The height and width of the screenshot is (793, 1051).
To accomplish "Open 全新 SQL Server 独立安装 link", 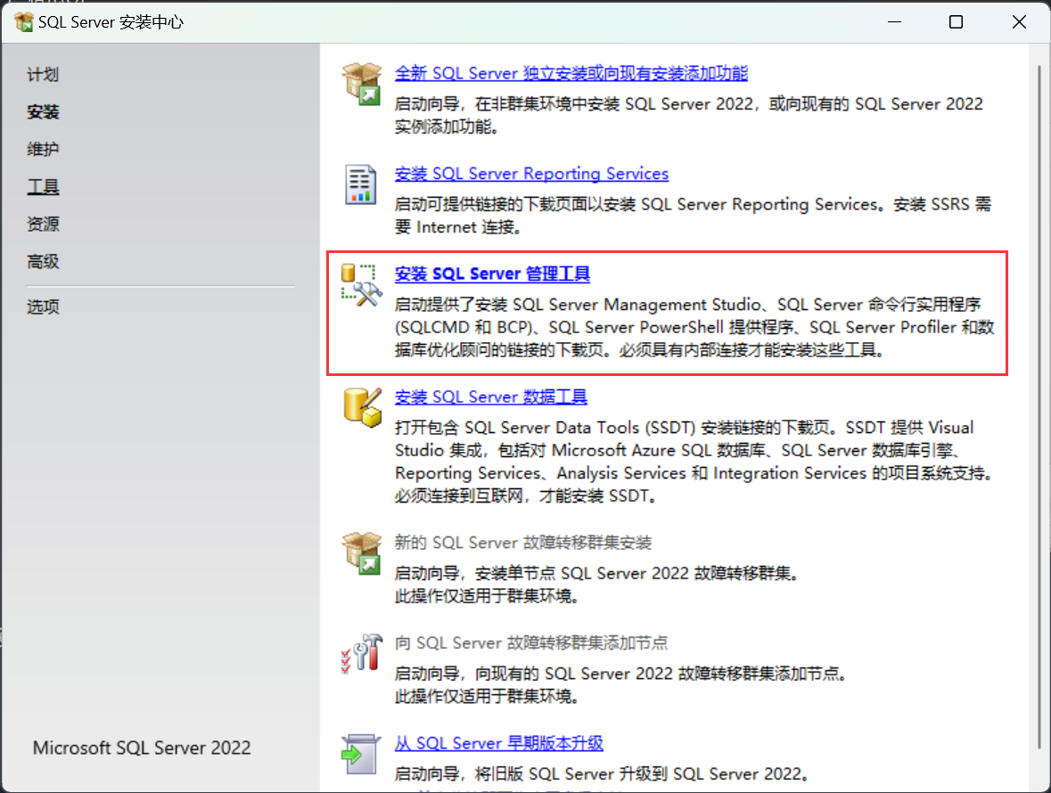I will tap(571, 73).
